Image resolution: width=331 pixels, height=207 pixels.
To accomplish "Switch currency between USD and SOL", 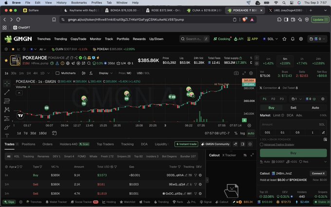I will coord(143,73).
